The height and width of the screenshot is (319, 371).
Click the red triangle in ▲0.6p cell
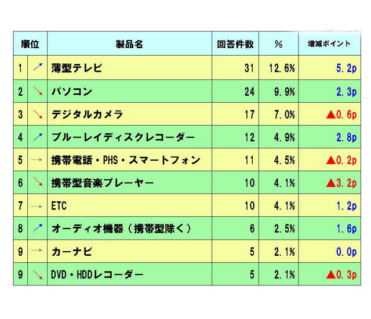pyautogui.click(x=331, y=115)
